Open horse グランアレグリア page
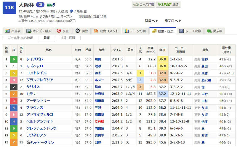This screenshot has height=150, width=237. 40,80
